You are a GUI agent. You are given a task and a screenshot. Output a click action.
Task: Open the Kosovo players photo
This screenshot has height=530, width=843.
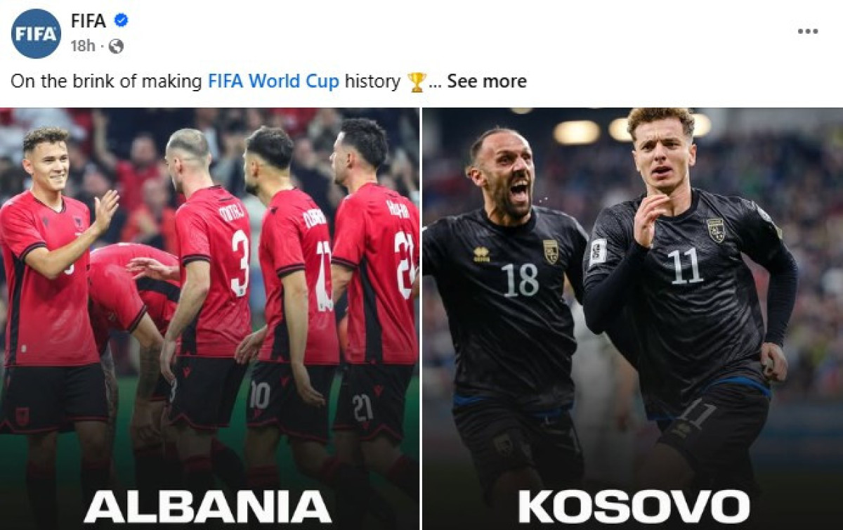(633, 318)
